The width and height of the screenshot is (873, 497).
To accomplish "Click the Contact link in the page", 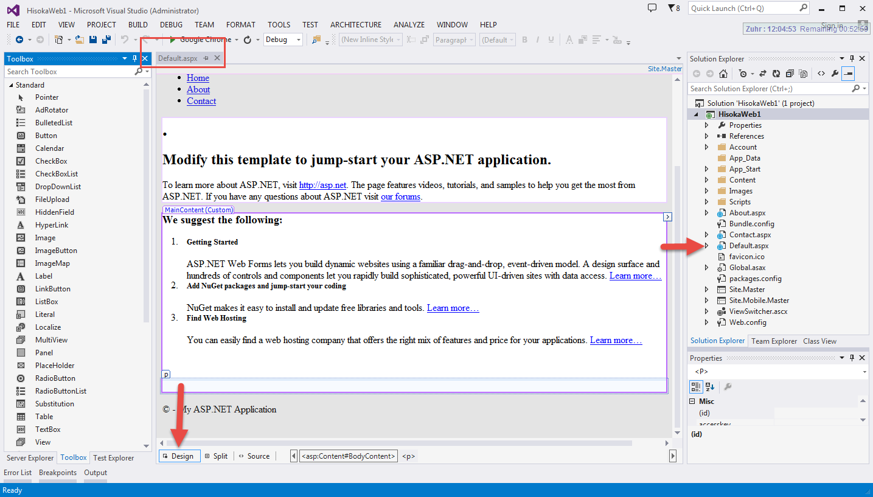I will click(201, 101).
